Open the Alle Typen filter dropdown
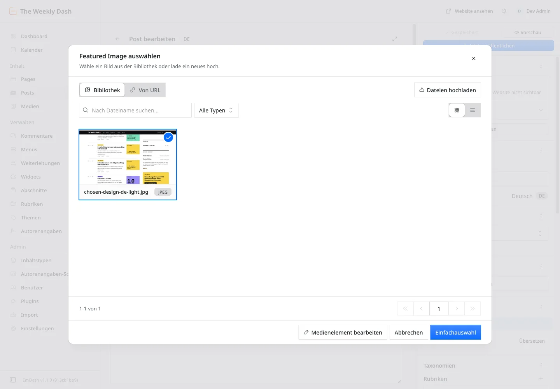This screenshot has height=389, width=560. (216, 110)
